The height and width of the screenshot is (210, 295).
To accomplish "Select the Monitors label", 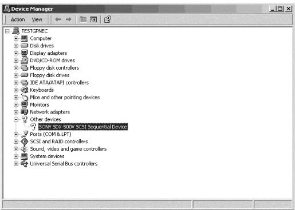I will click(x=40, y=105).
